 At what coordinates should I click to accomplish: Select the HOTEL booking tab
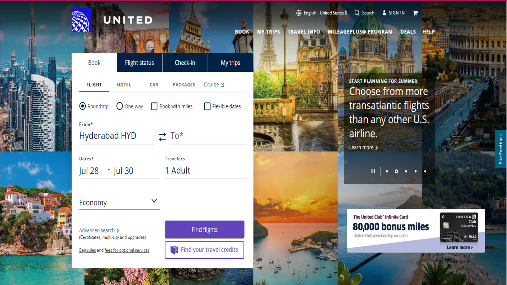[x=124, y=85]
